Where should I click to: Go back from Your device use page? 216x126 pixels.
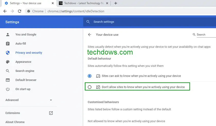(x=90, y=34)
